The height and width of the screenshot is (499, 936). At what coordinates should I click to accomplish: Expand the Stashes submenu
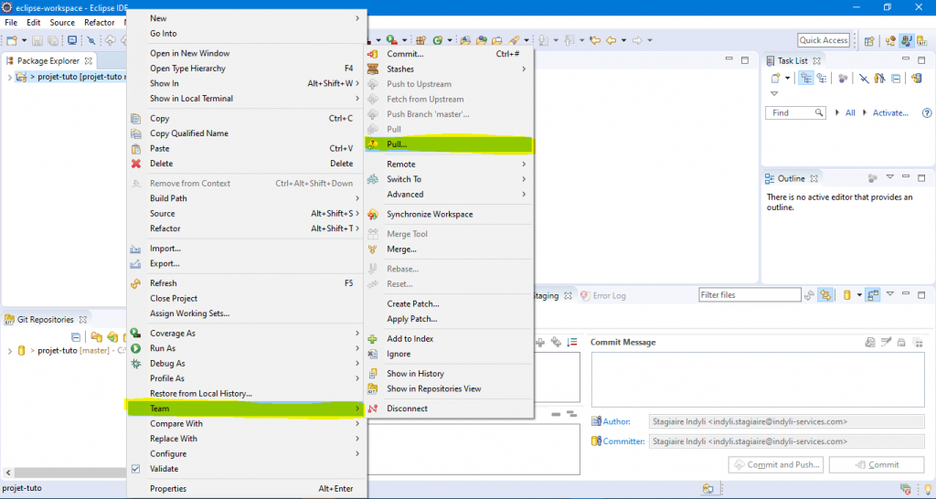(449, 69)
